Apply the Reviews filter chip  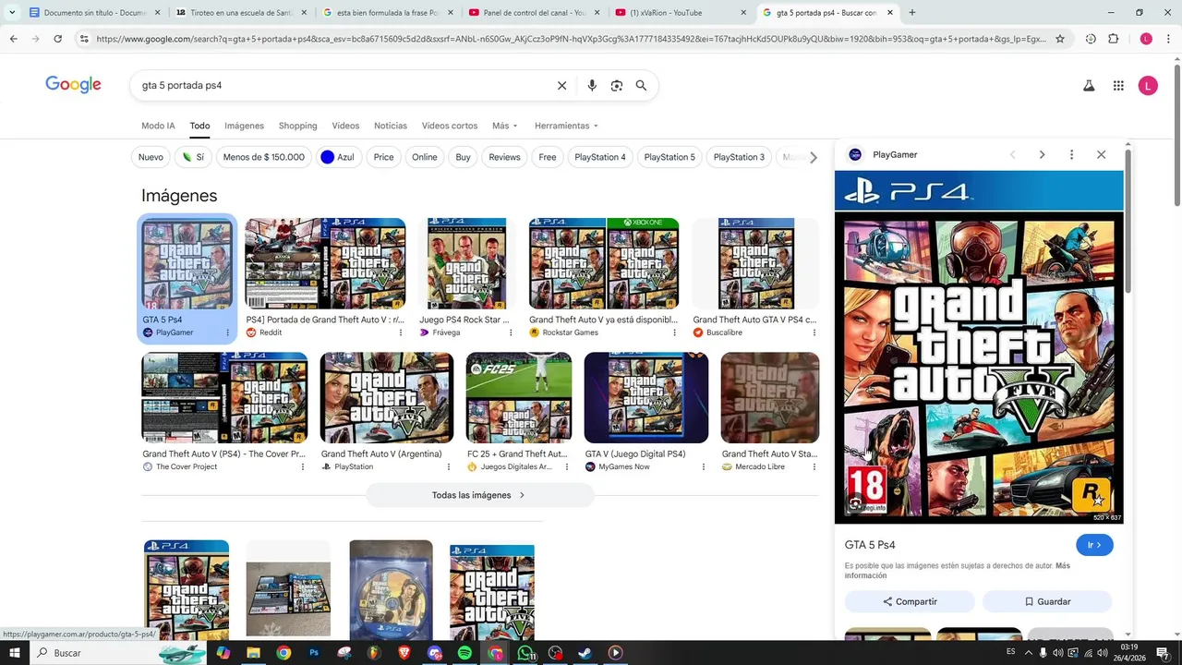click(504, 157)
